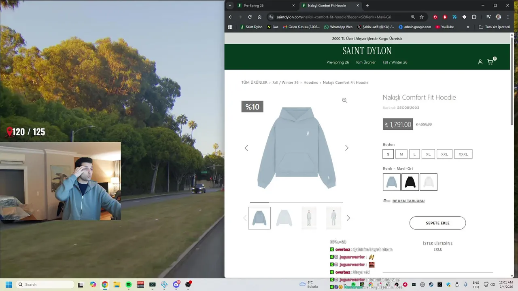
Task: Open the Gelen Kutusu Gmail bookmark
Action: tap(301, 27)
